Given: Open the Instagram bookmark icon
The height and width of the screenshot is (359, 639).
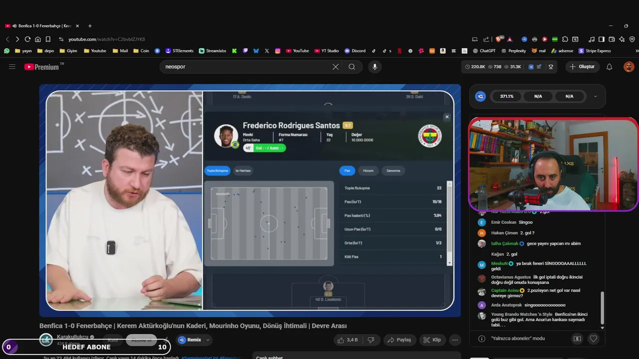Looking at the screenshot, I should (x=278, y=51).
